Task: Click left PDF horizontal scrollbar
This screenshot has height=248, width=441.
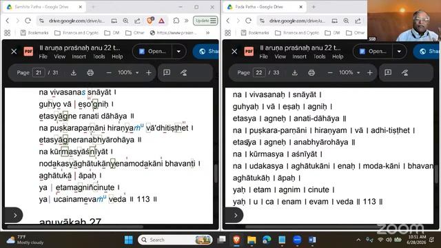Action: pyautogui.click(x=75, y=227)
